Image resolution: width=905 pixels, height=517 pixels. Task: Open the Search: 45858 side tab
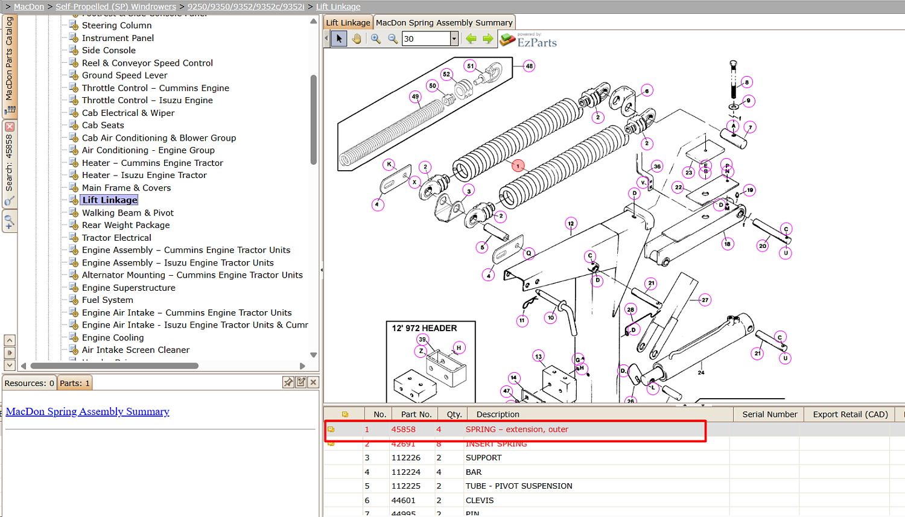(9, 163)
